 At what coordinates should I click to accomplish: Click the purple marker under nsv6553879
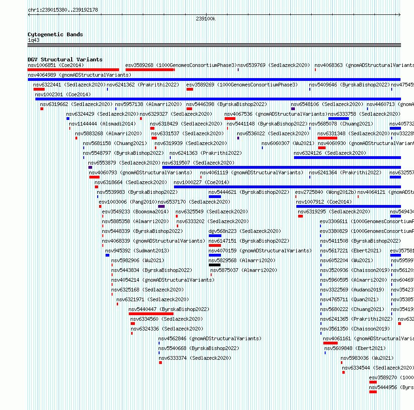90,167
